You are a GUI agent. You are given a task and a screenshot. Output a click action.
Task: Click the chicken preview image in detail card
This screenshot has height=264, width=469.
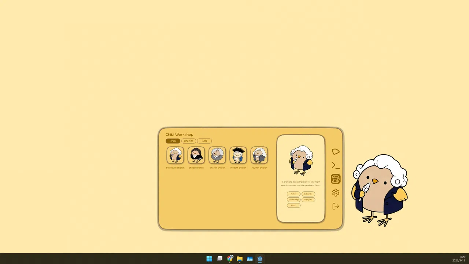301,161
